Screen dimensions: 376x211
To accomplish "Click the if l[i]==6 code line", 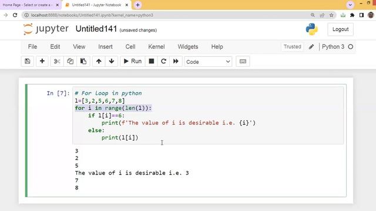I will pyautogui.click(x=106, y=115).
